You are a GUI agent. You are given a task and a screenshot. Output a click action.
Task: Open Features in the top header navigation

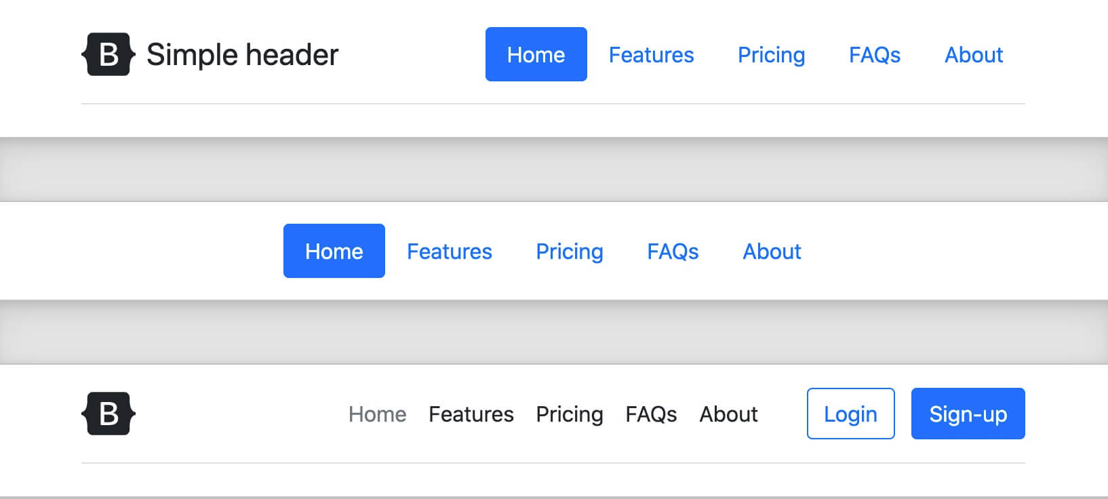click(651, 54)
